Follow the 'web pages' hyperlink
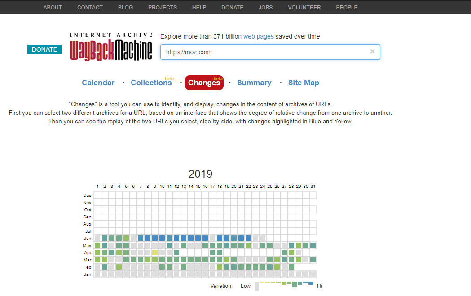471x296 pixels. [258, 36]
